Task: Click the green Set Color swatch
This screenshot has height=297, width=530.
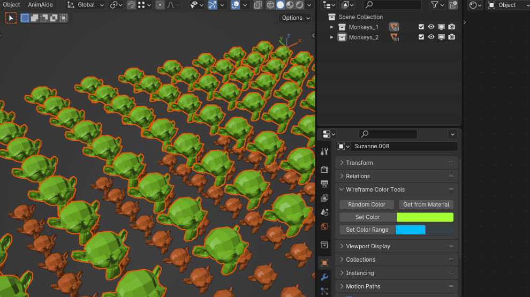Action: (x=425, y=217)
